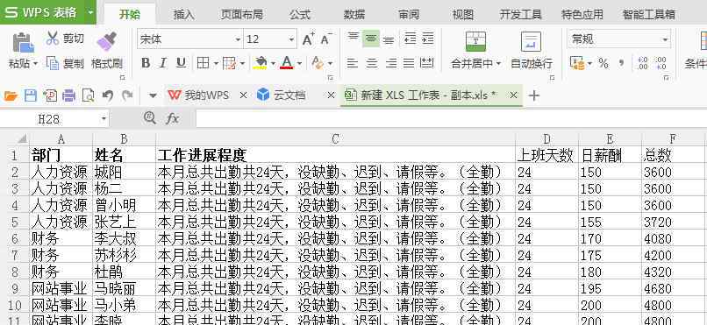Switch to the 插入 ribbon tab
Viewport: 707px width, 325px height.
coord(184,14)
